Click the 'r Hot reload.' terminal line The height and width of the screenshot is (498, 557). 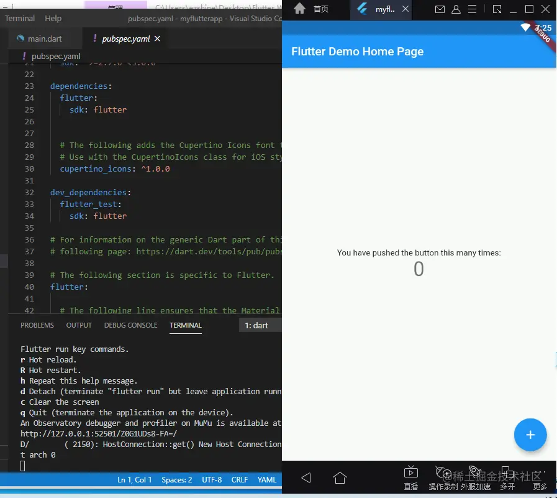click(x=48, y=359)
